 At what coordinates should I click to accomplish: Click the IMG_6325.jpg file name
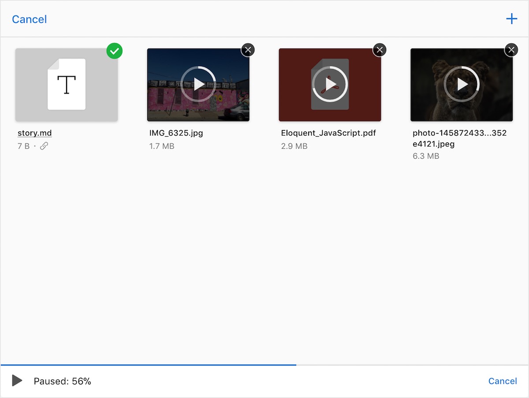[176, 133]
